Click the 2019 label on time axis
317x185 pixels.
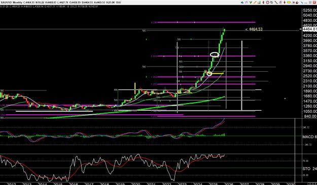(120, 184)
